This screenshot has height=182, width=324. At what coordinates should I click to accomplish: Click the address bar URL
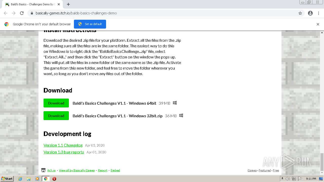click(x=76, y=13)
